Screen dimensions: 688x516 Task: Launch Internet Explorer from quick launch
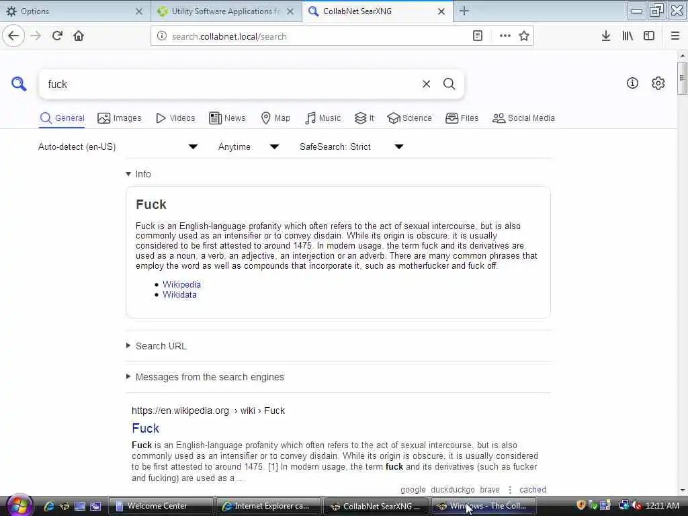48,506
